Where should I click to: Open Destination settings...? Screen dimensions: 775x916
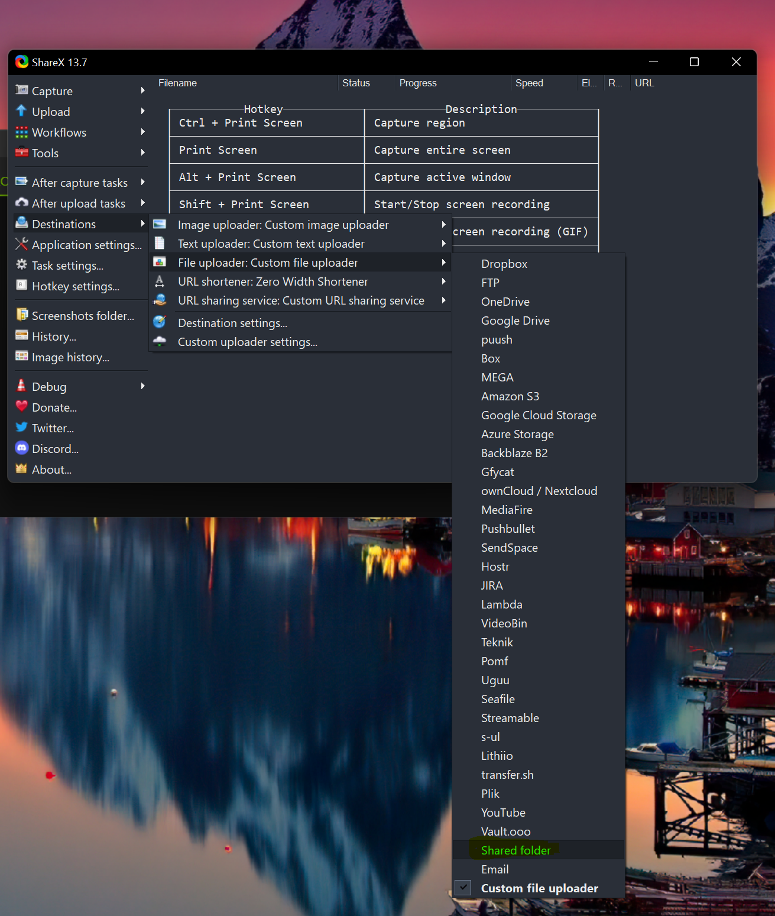[232, 323]
